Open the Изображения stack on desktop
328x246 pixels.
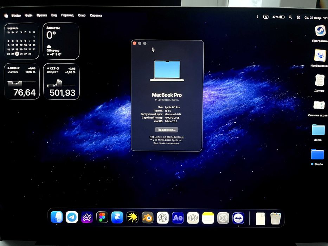tap(320, 56)
